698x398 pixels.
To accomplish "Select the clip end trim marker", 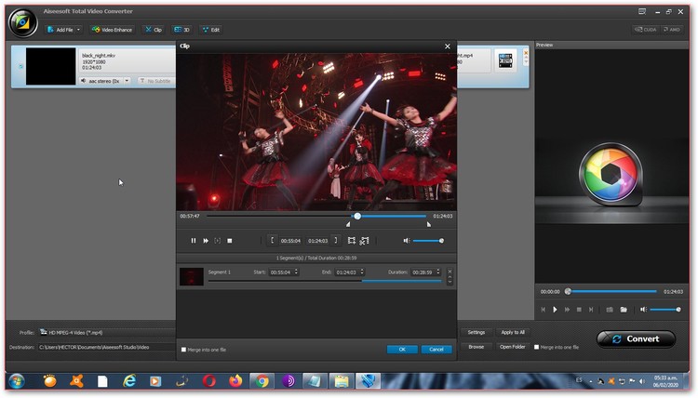I will click(x=428, y=224).
